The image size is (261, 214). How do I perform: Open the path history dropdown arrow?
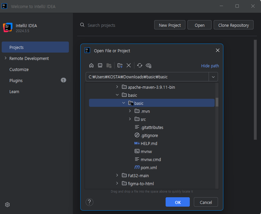[x=213, y=77]
